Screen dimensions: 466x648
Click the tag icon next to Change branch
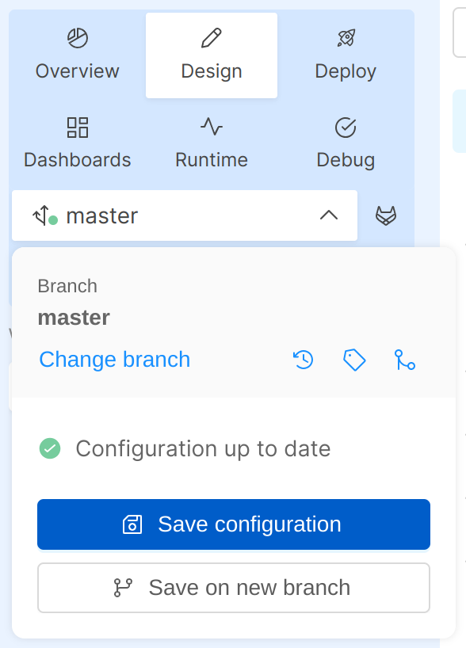[x=354, y=360]
